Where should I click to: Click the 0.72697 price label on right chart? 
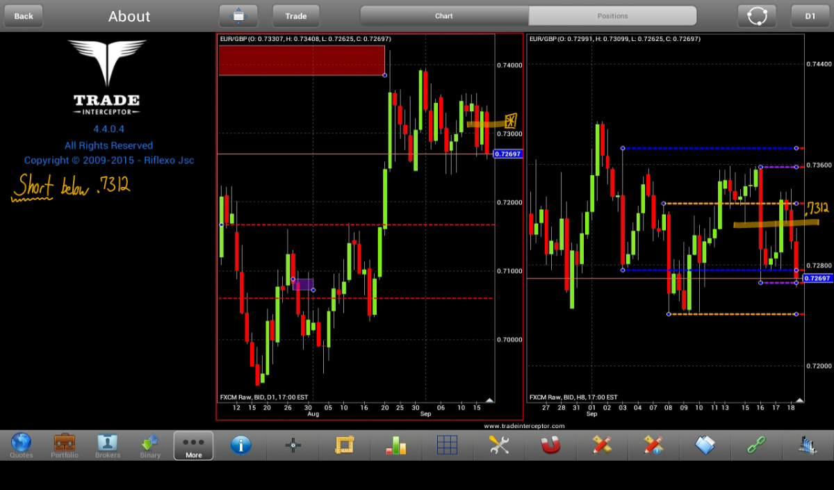pyautogui.click(x=817, y=278)
